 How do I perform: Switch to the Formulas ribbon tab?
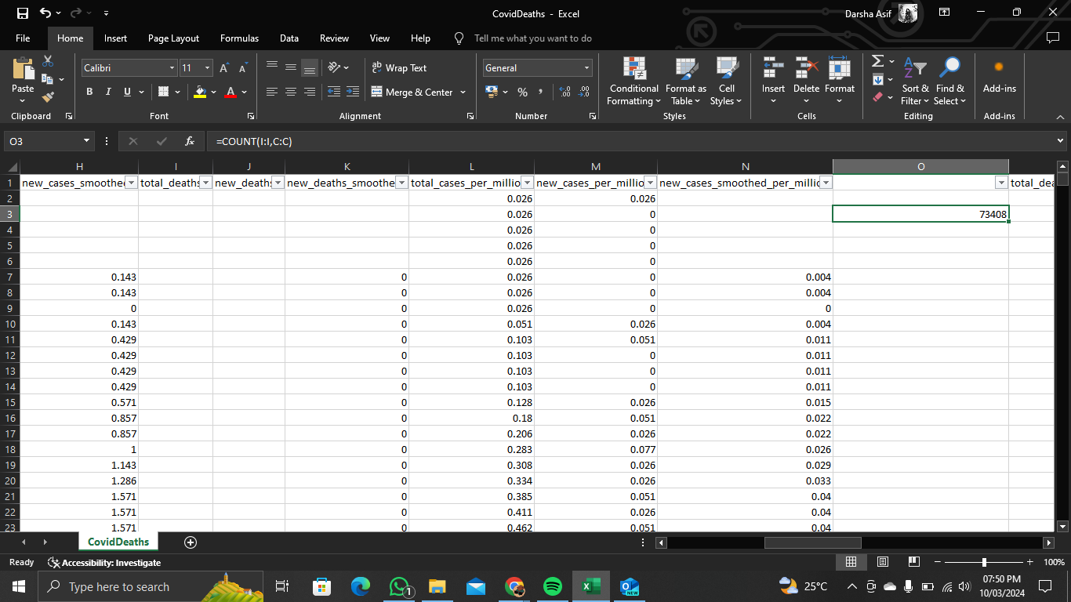tap(239, 38)
